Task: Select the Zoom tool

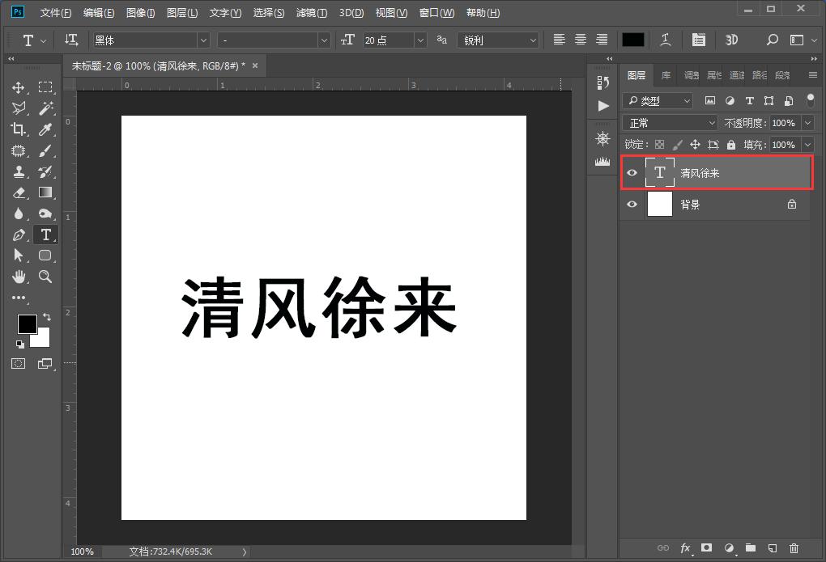Action: [45, 277]
